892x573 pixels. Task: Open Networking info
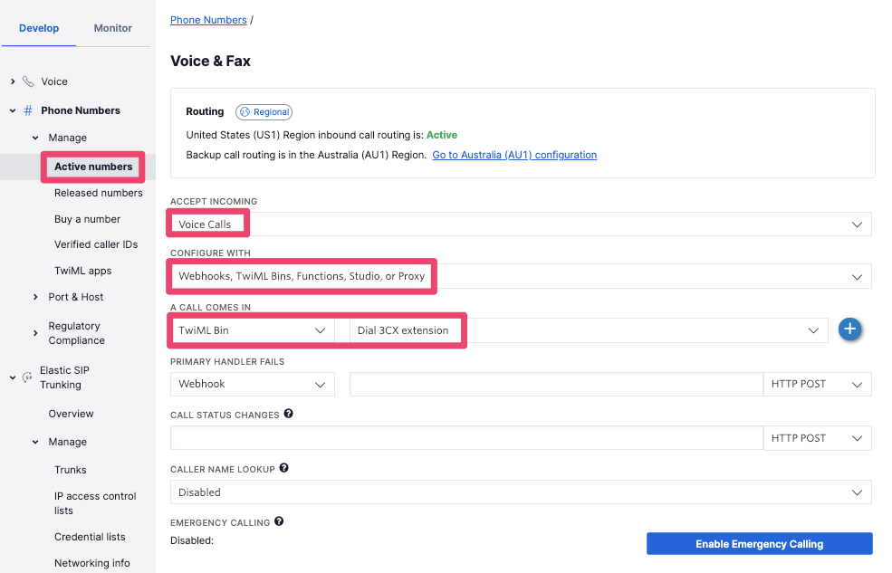pyautogui.click(x=91, y=563)
